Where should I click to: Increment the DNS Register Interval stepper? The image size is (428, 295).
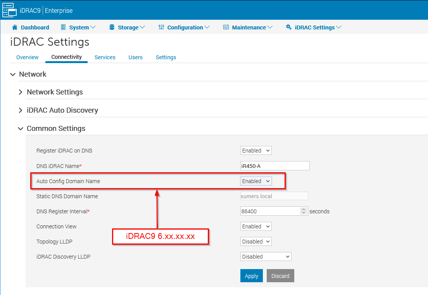[303, 209]
